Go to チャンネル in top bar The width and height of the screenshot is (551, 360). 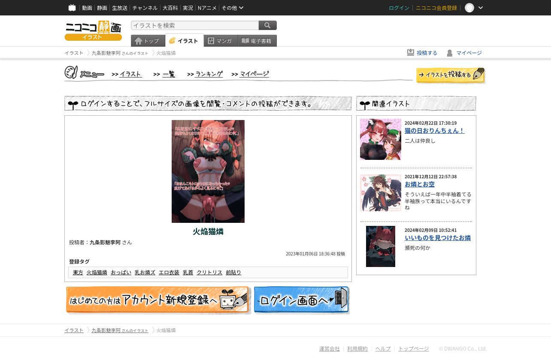(145, 8)
